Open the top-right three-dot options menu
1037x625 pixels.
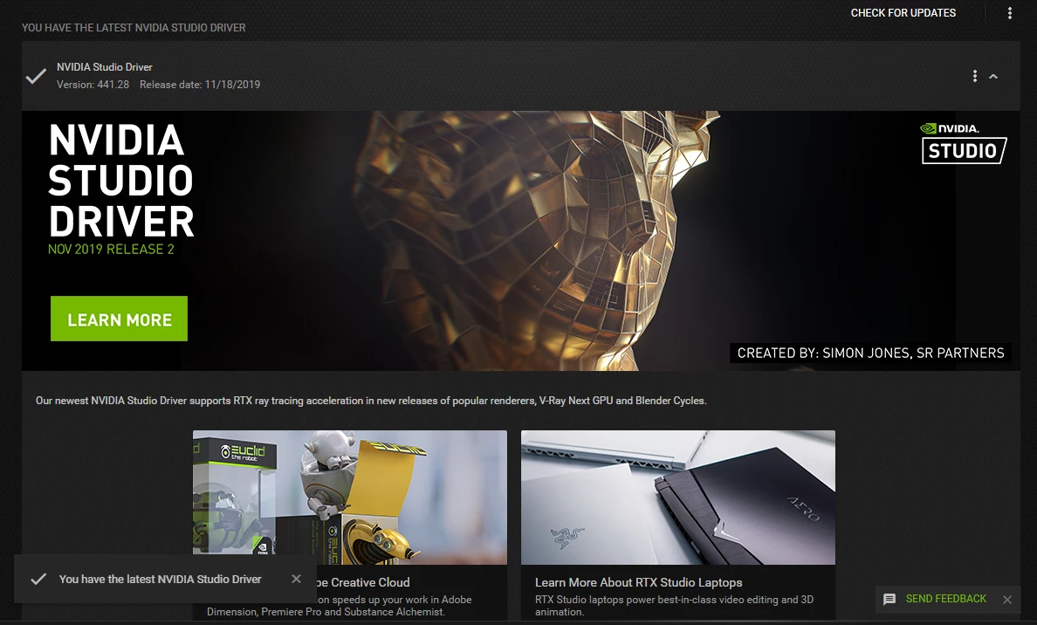coord(1009,12)
